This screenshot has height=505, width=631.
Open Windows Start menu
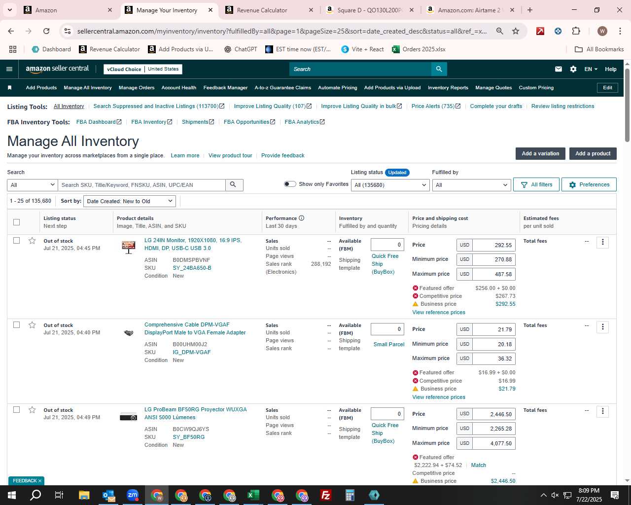[12, 495]
